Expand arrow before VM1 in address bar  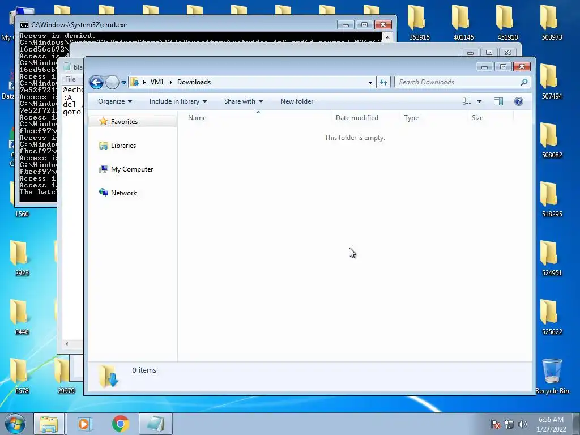click(x=144, y=82)
